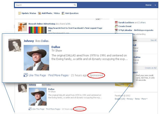Click small Sponsored label in lower feed
160x114 pixels.
[80, 109]
